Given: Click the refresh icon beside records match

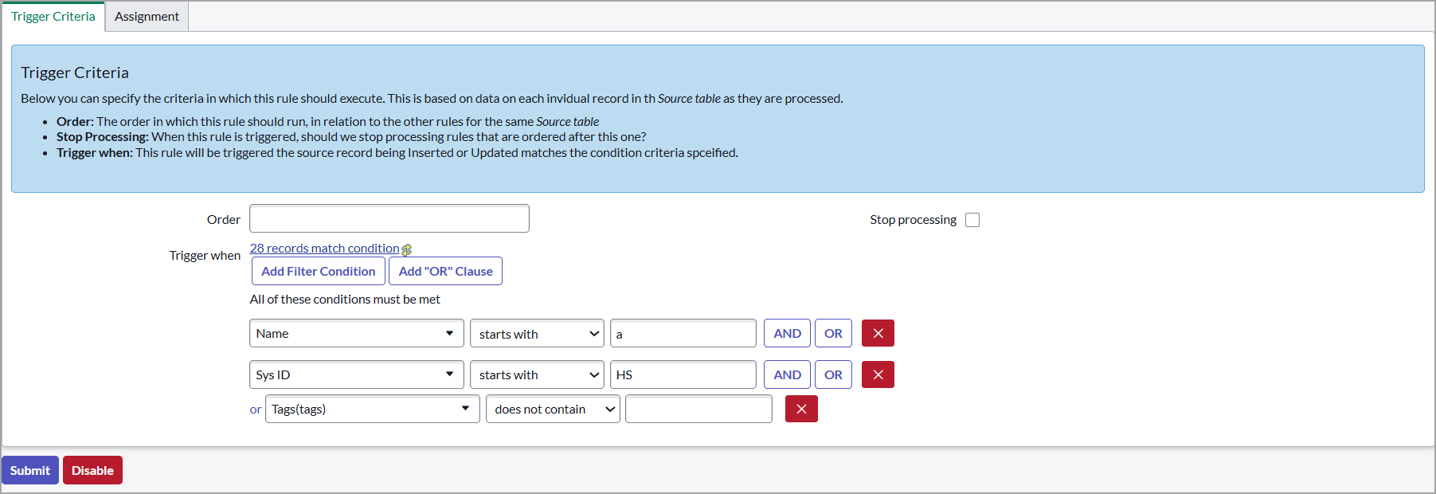Looking at the screenshot, I should tap(407, 249).
